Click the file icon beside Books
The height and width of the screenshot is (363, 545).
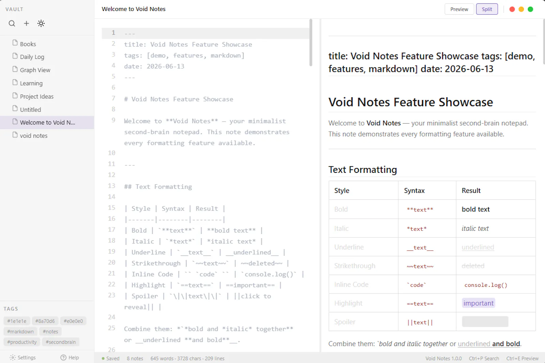15,43
